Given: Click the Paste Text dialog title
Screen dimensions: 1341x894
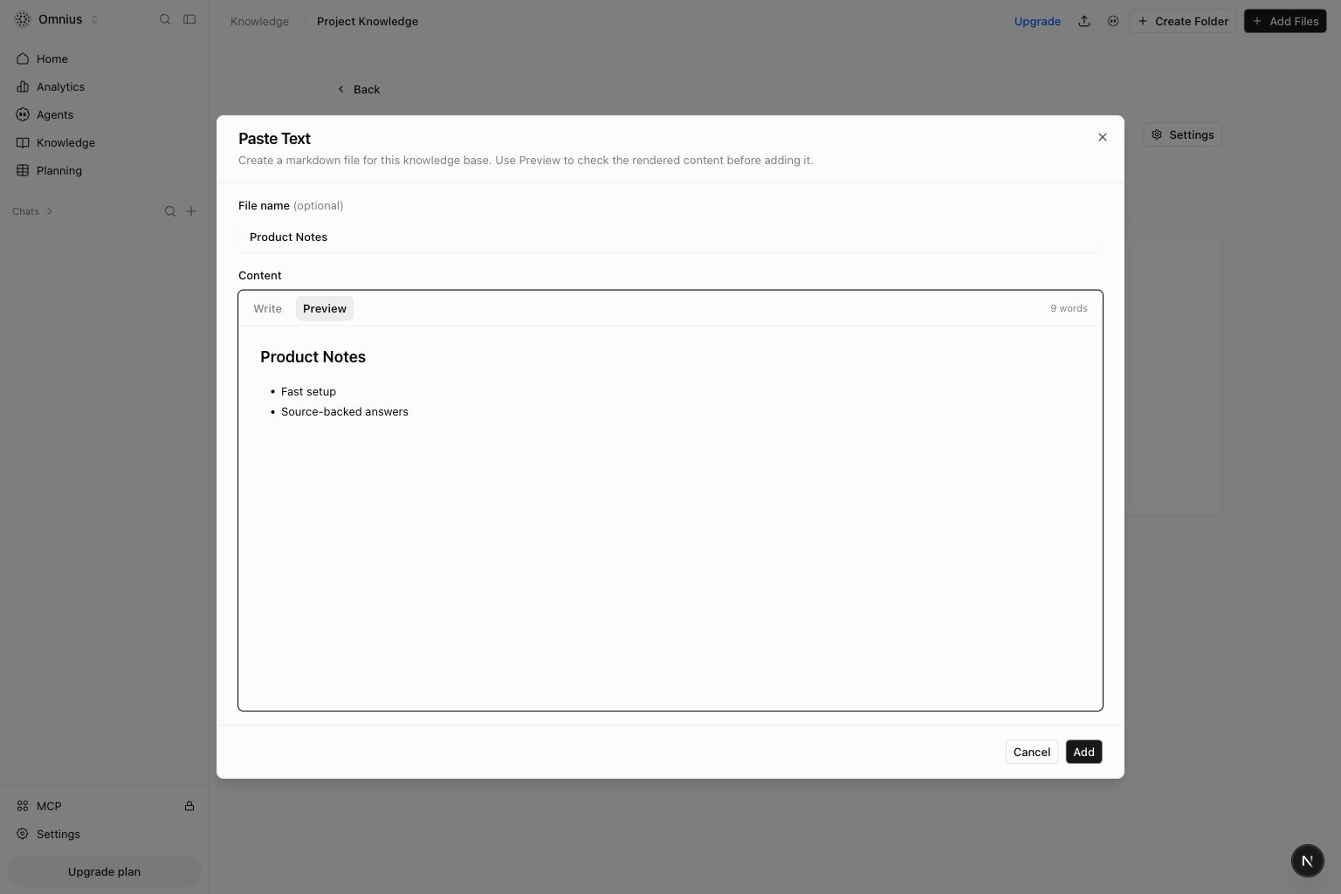Looking at the screenshot, I should (x=274, y=138).
